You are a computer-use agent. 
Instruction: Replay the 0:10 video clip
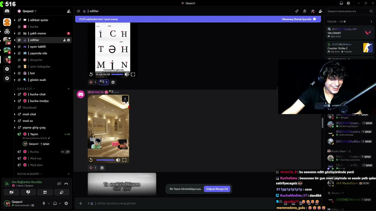point(91,74)
